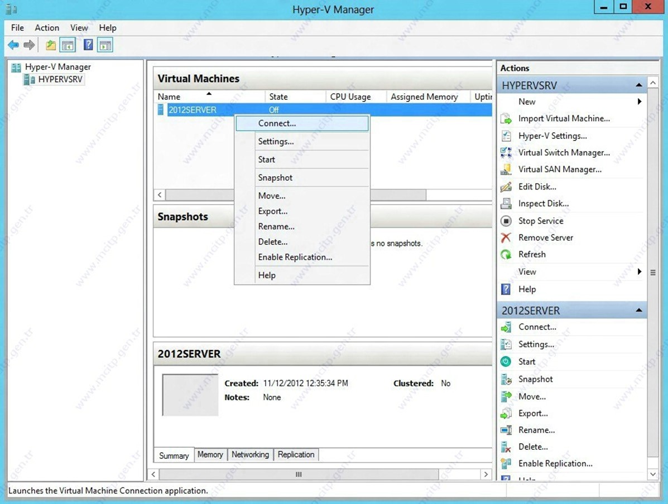Screen dimensions: 668x504
Task: Expand the View submenu arrow
Action: (639, 272)
